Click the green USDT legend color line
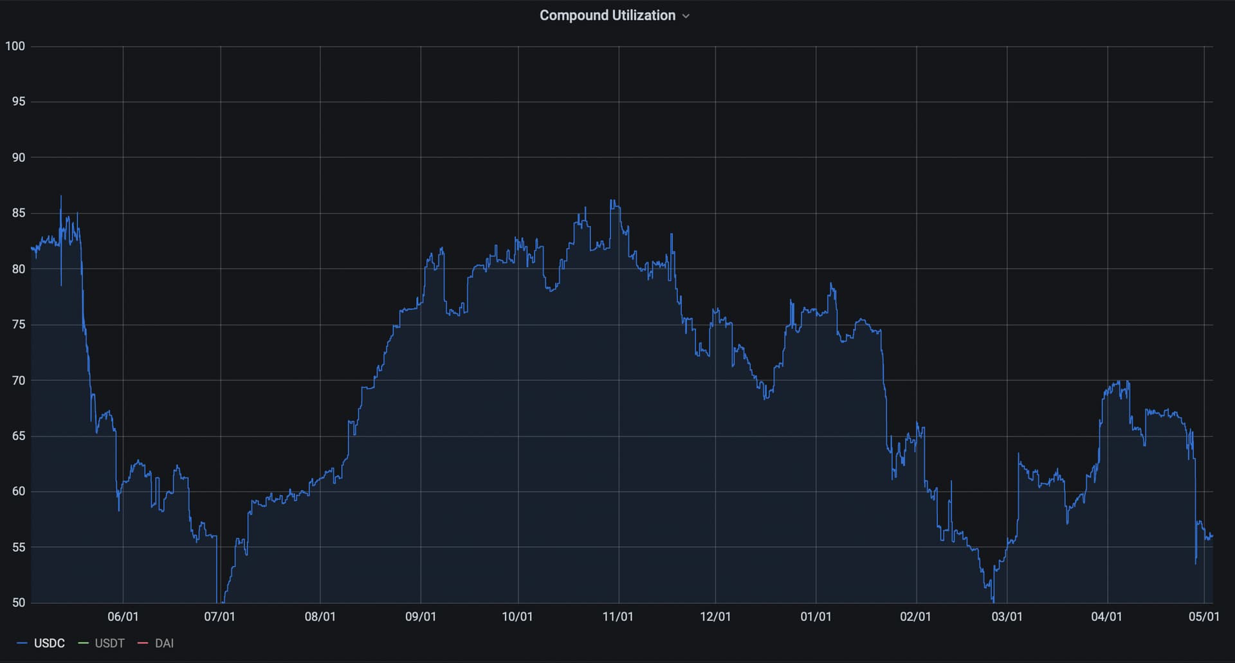The image size is (1235, 663). (x=83, y=643)
